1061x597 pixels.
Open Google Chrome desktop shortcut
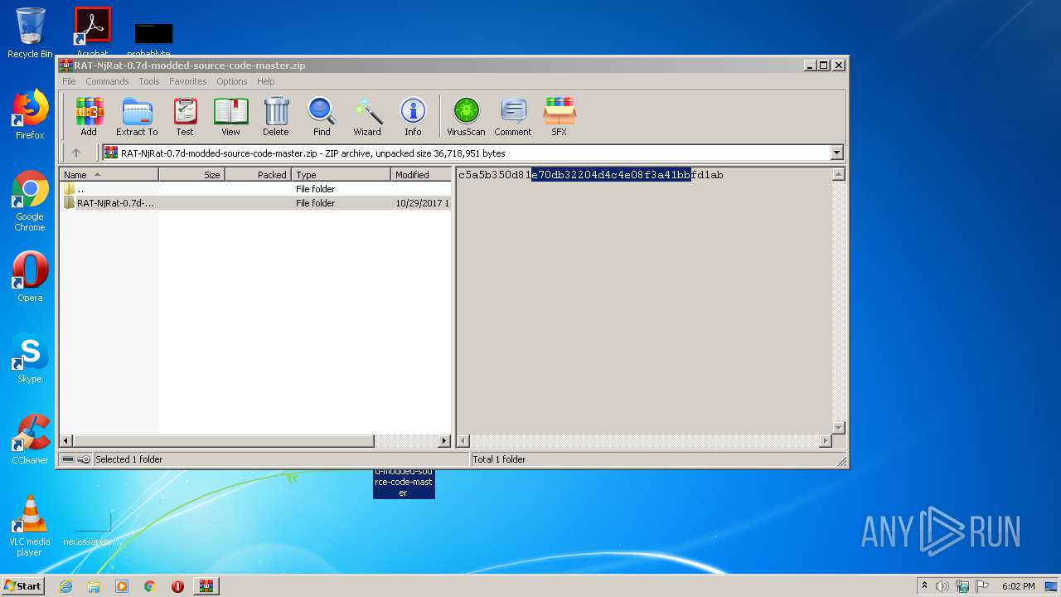(30, 201)
